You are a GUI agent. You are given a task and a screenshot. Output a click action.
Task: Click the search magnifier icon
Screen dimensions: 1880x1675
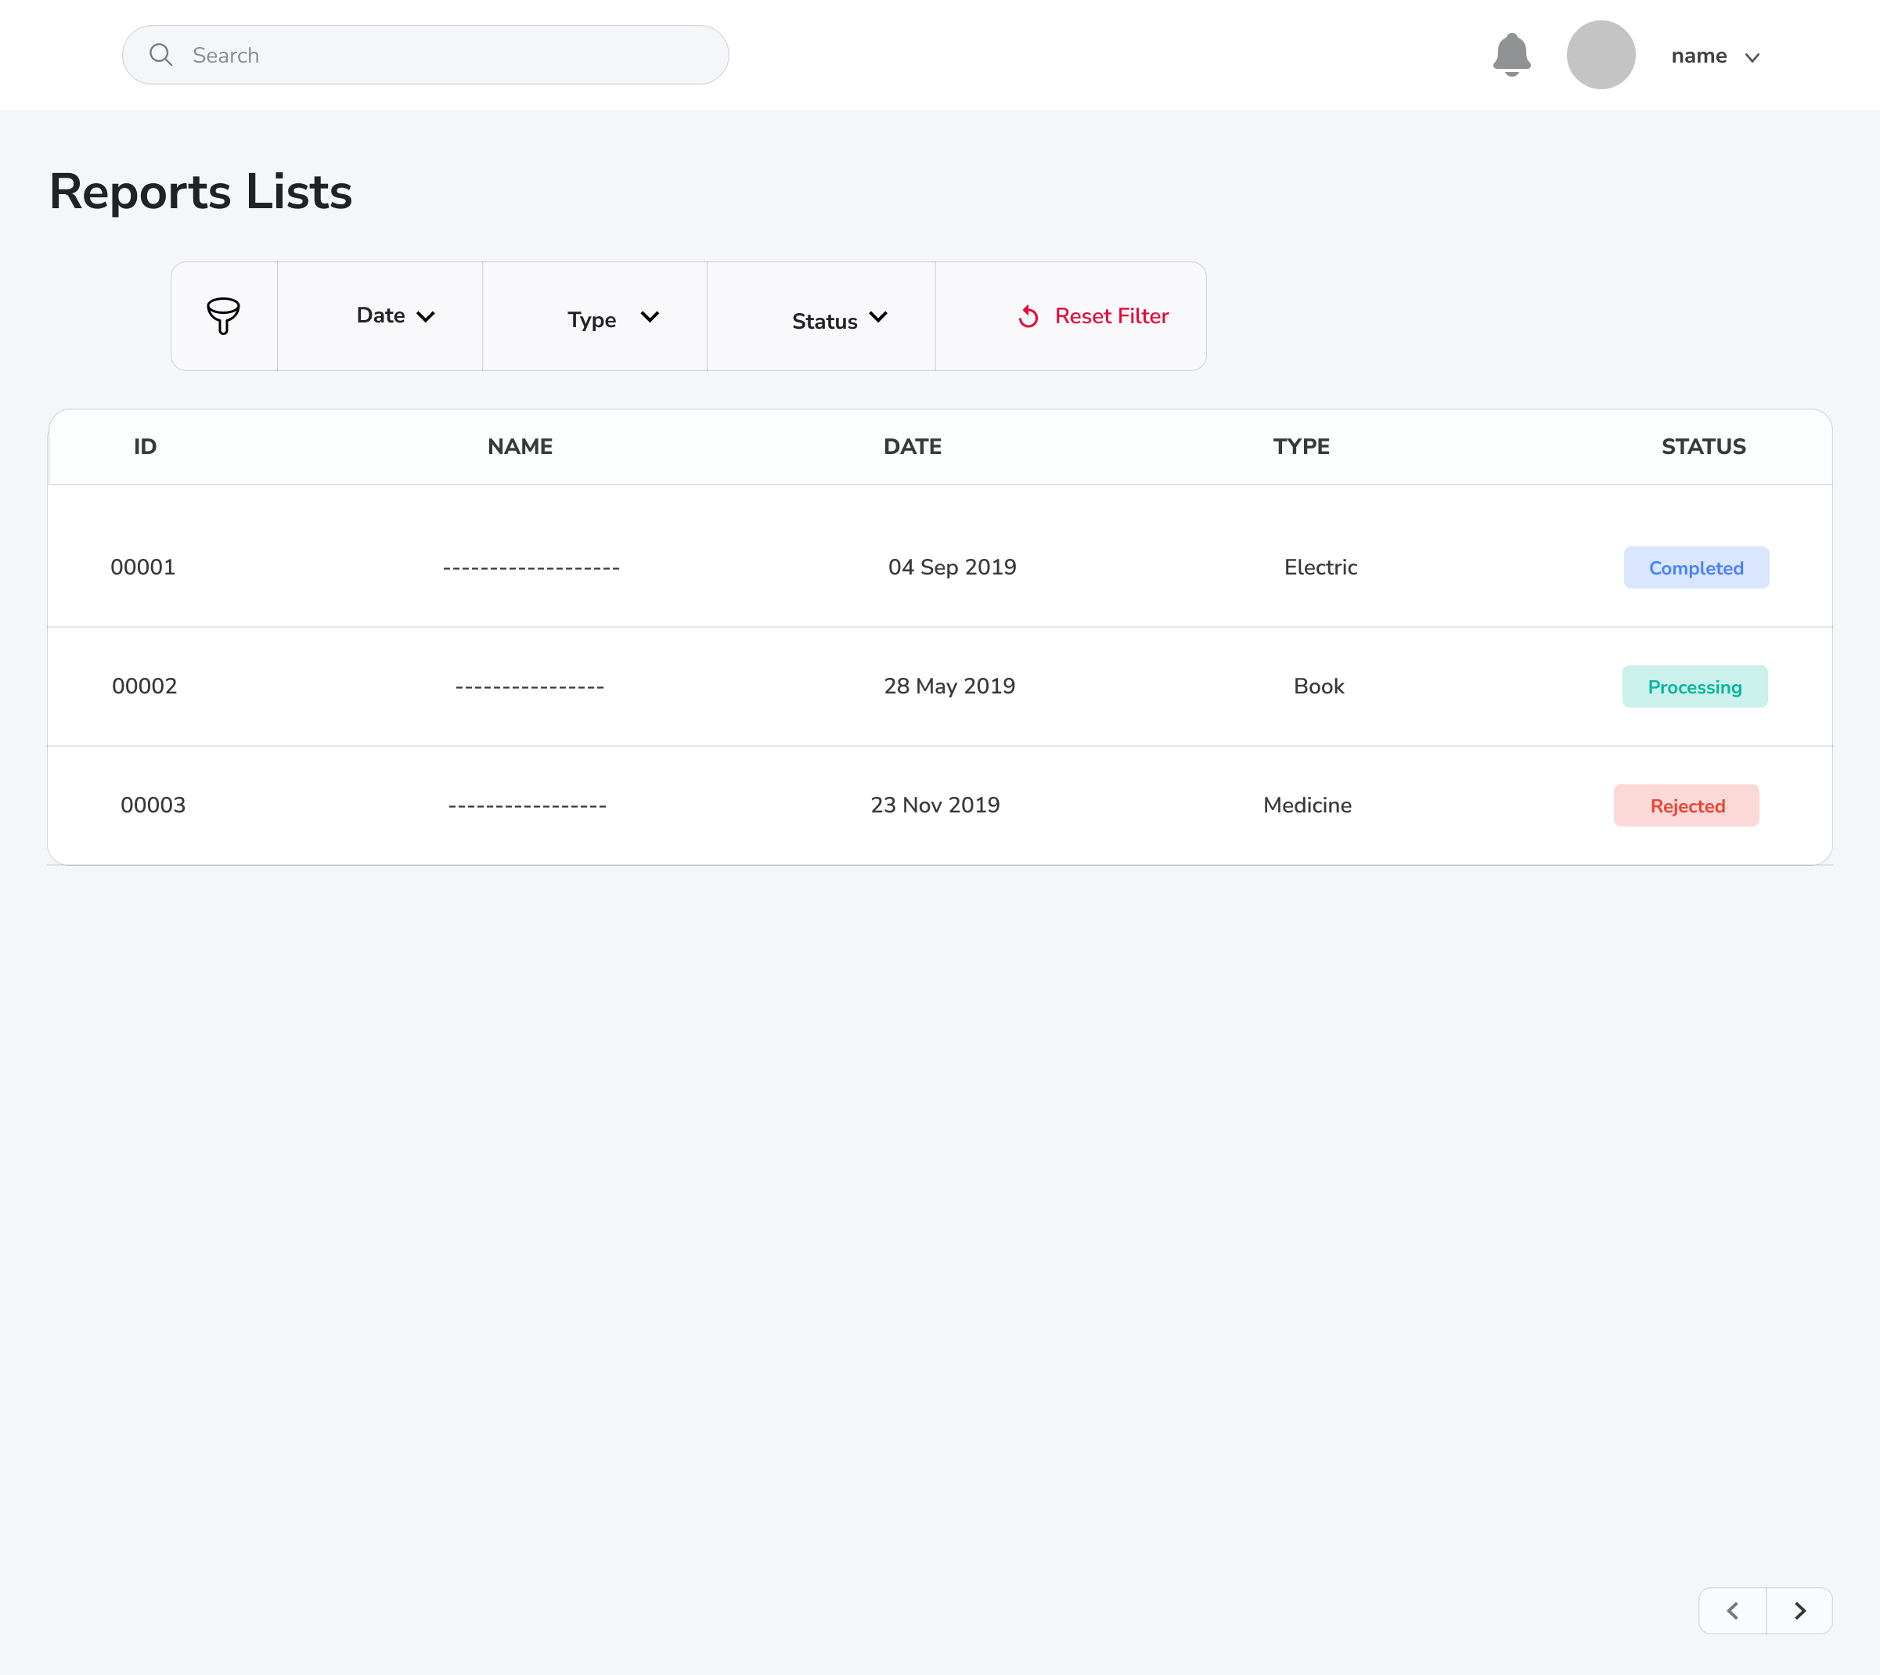coord(161,56)
